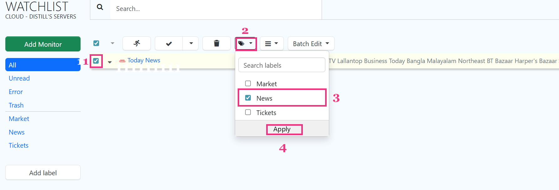Open the Batch Edit dropdown
The height and width of the screenshot is (190, 559).
pos(311,44)
